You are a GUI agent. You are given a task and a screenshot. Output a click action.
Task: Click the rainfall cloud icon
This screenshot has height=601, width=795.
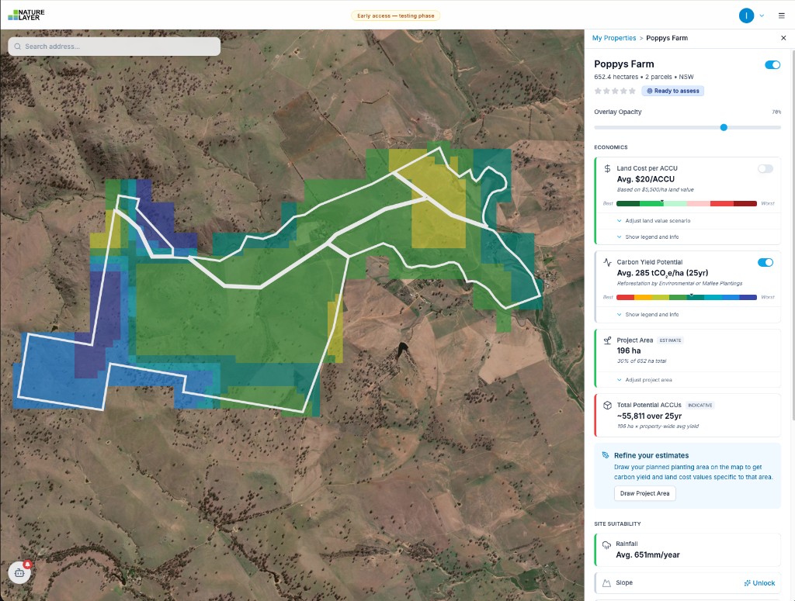606,544
